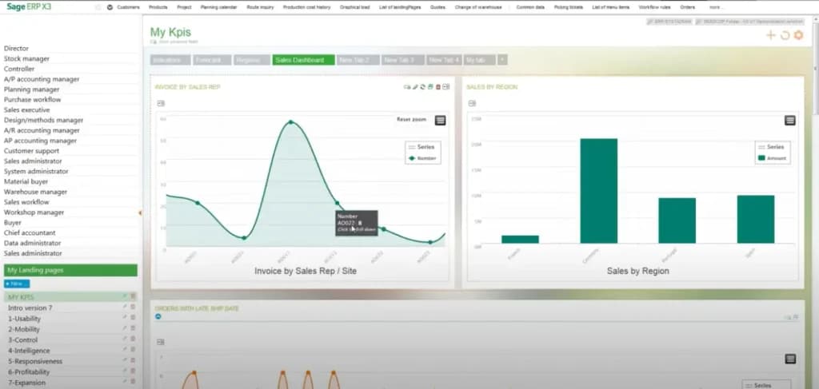The image size is (819, 389).
Task: Click the blue New button under landing pages
Action: click(x=17, y=284)
